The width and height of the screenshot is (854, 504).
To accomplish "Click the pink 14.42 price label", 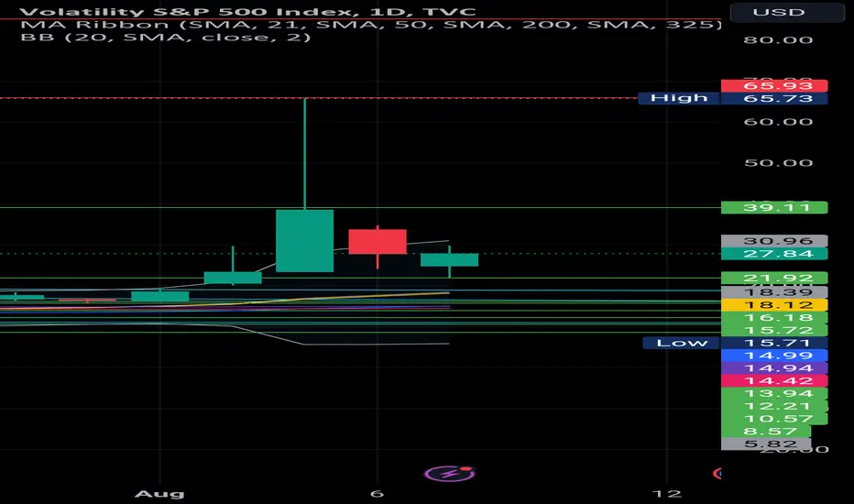I will (774, 380).
